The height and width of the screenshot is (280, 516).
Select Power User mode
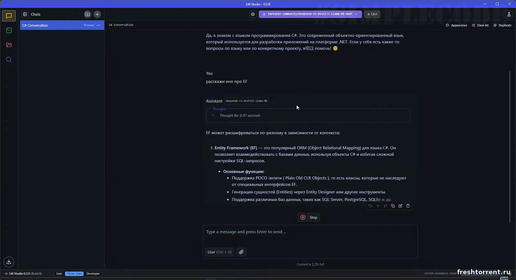click(74, 273)
